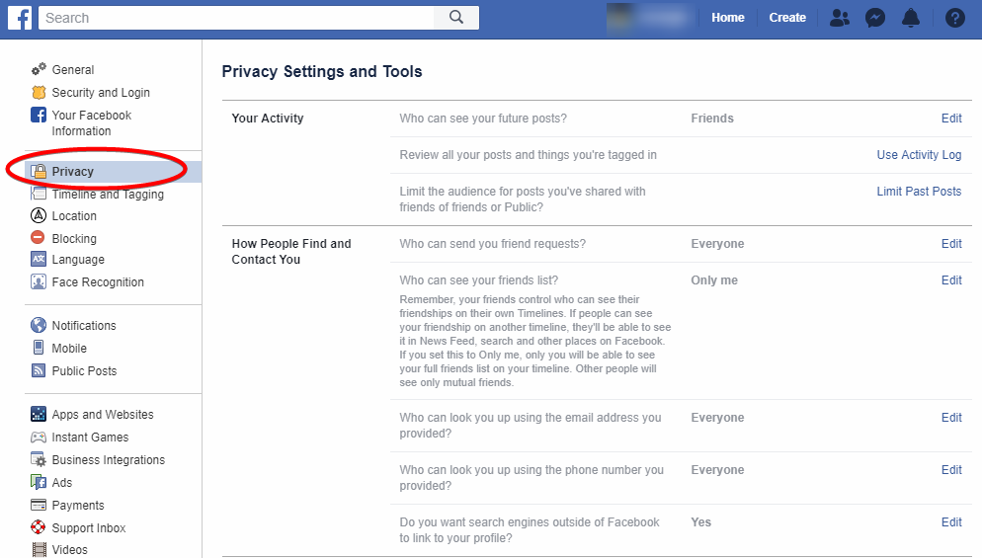Click the Face Recognition sidebar icon
Screen dimensions: 982x558
click(39, 282)
